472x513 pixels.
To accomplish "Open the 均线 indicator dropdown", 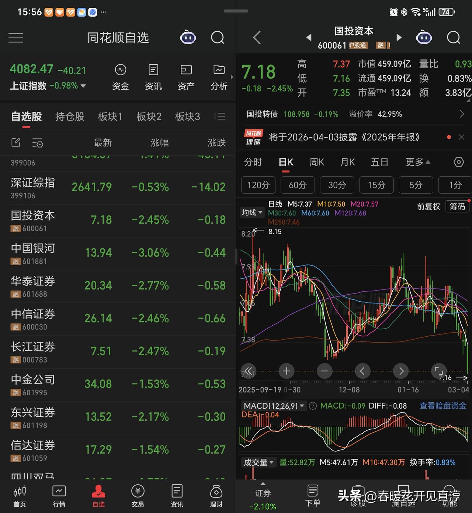I will [252, 212].
